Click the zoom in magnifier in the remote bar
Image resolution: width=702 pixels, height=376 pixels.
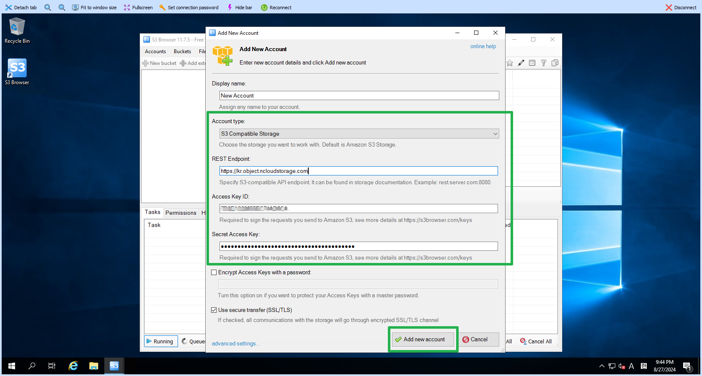[x=48, y=8]
